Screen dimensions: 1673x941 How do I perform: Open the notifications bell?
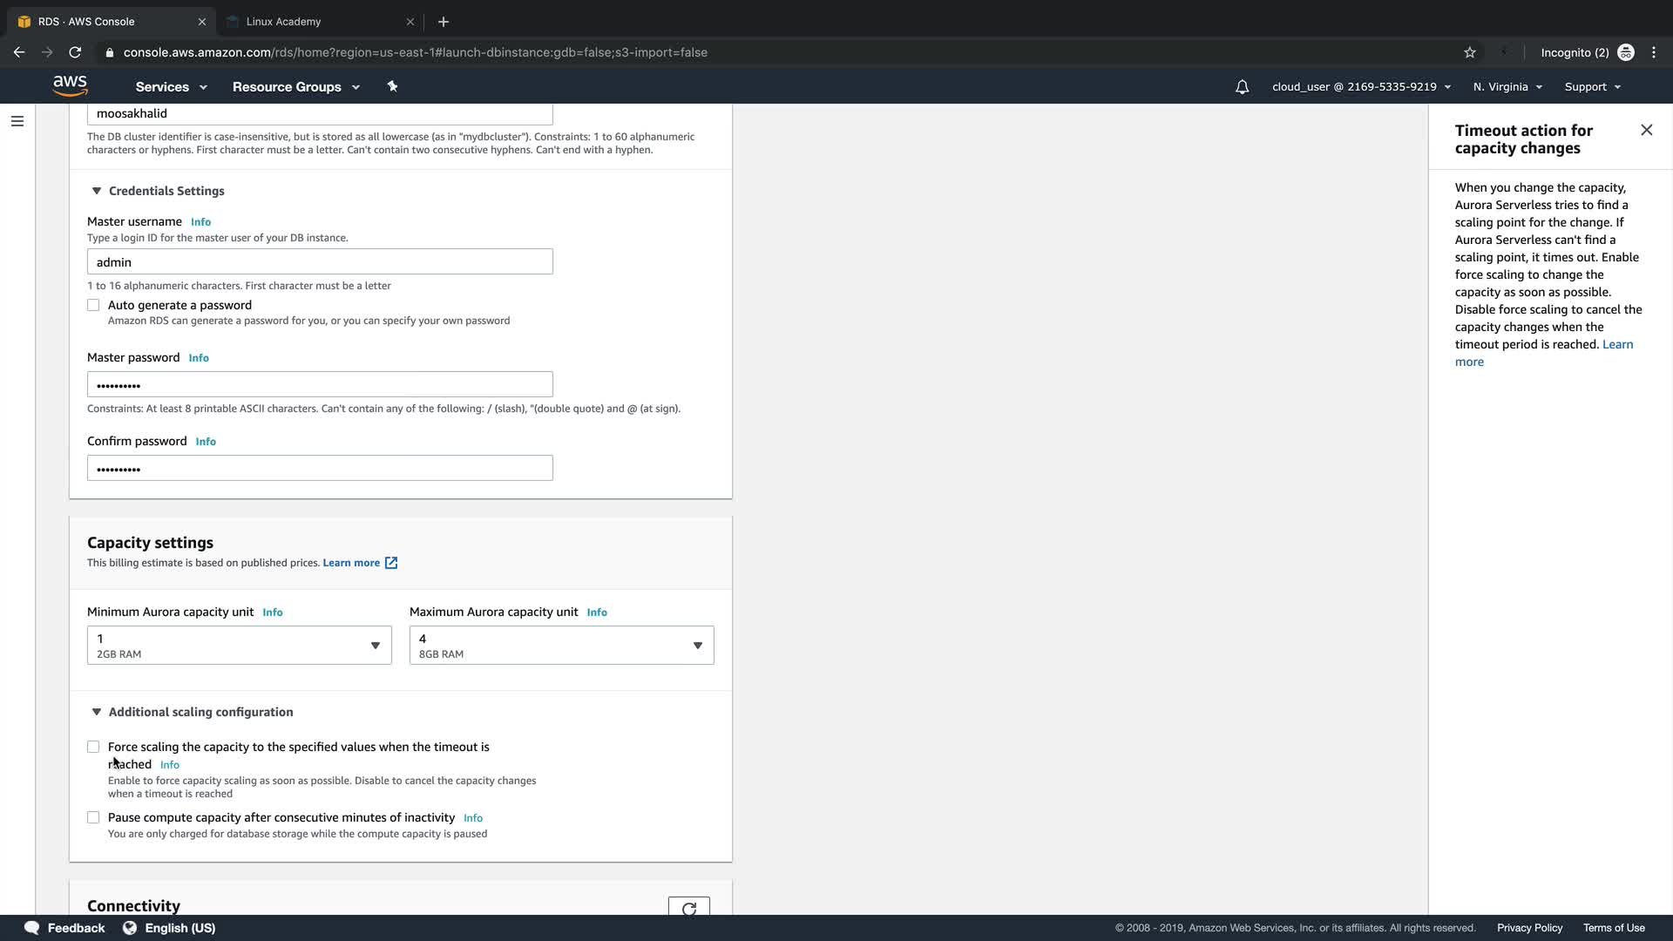click(1242, 87)
